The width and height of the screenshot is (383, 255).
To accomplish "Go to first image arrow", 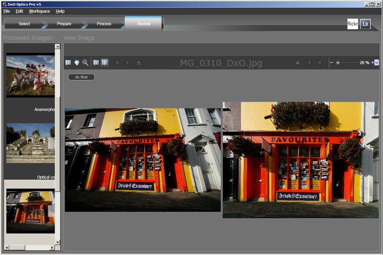I will point(117,62).
